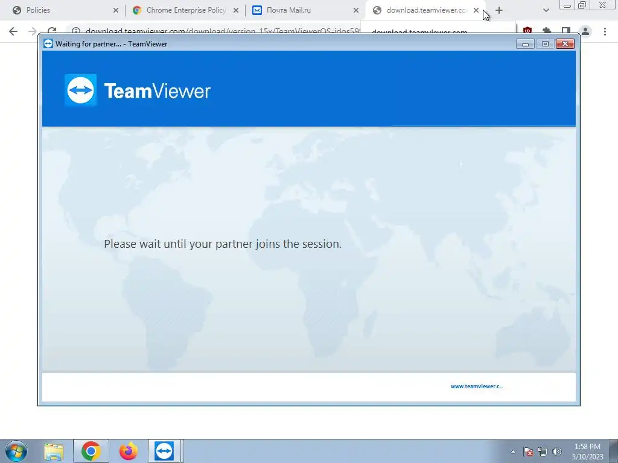Select the download.teamviewer.com tab
This screenshot has width=618, height=463.
point(425,10)
